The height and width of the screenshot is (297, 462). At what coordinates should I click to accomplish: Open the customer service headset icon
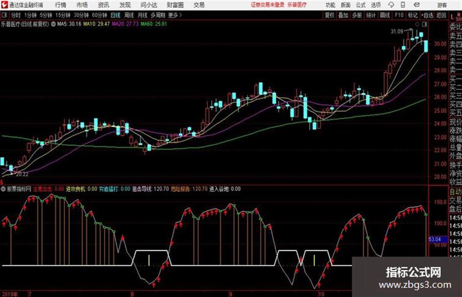pyautogui.click(x=391, y=5)
